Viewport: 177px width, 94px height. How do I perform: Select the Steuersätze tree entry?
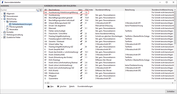(14, 29)
